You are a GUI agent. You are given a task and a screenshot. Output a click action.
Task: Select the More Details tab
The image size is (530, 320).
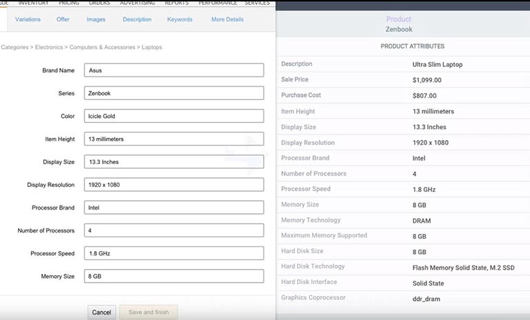click(x=228, y=19)
